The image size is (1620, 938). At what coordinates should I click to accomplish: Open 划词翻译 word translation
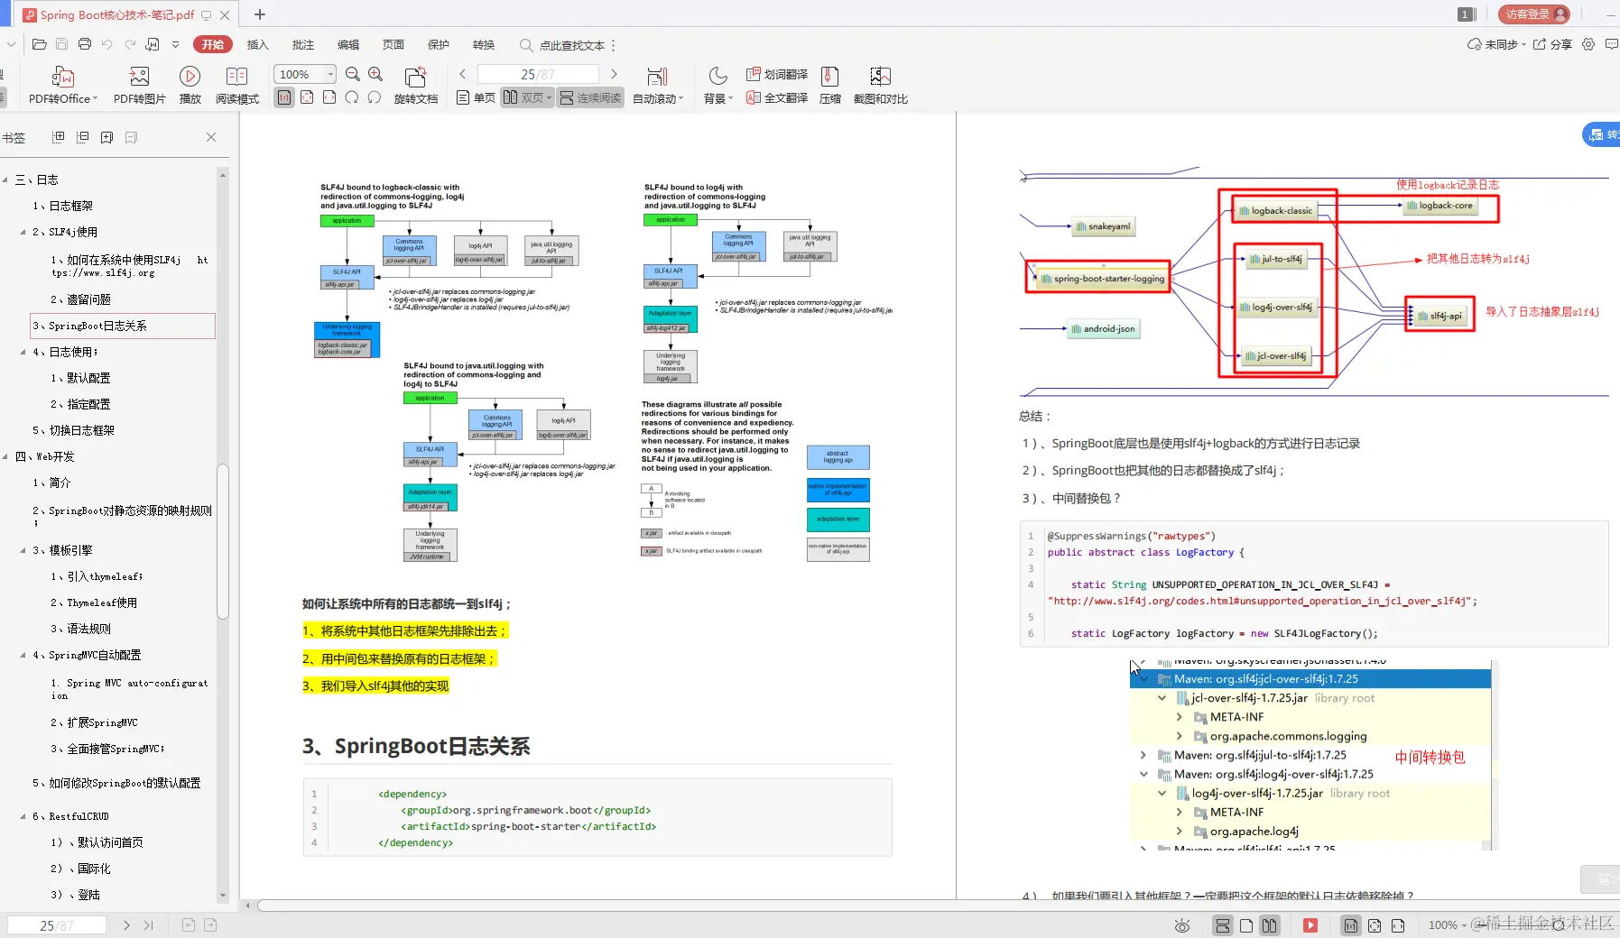pyautogui.click(x=777, y=74)
